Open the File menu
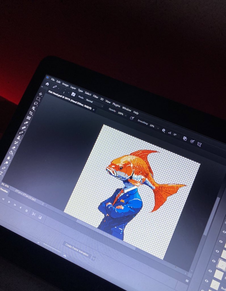 (x=53, y=80)
